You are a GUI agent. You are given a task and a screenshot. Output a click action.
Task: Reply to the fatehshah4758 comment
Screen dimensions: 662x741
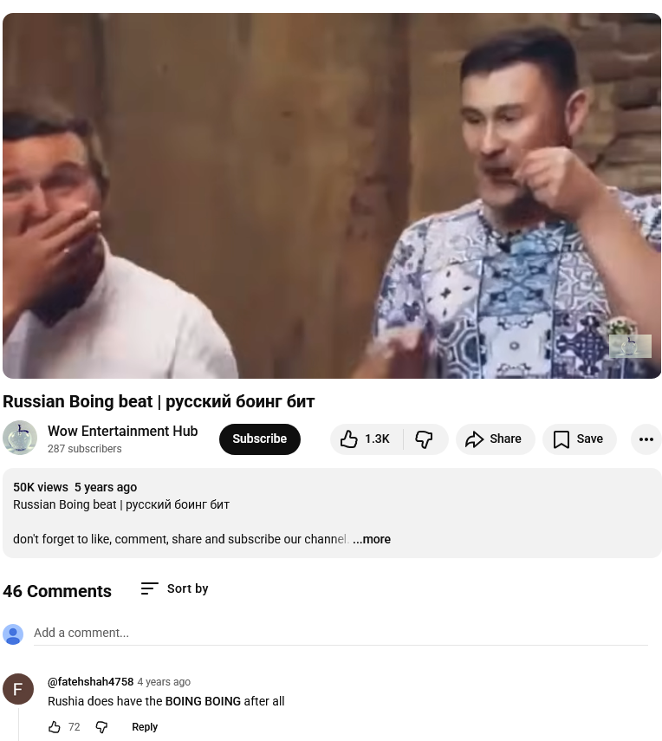[x=145, y=727]
